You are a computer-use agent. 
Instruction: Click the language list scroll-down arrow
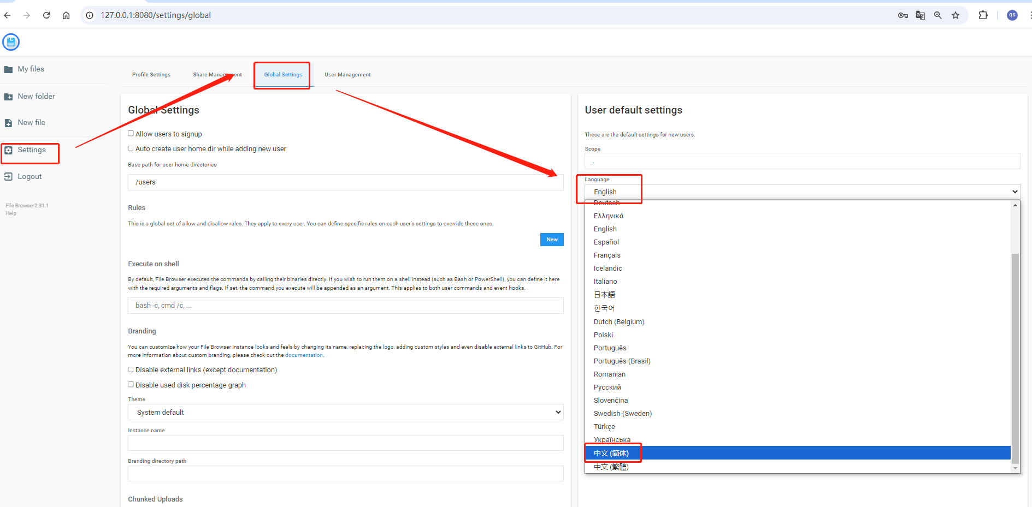[1015, 468]
